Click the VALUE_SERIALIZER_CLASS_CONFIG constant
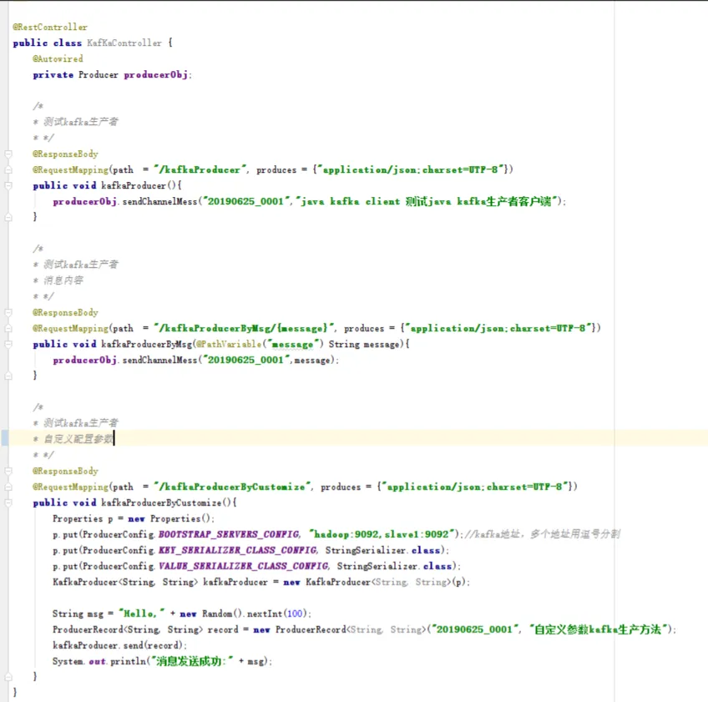 point(244,566)
